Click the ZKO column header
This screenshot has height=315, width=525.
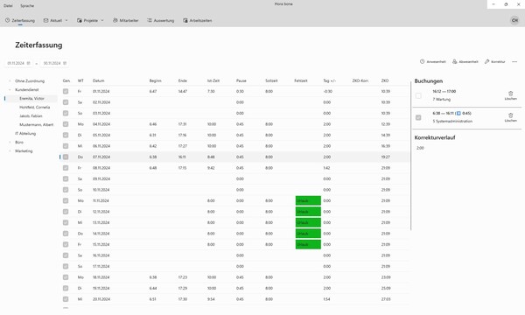pyautogui.click(x=385, y=80)
